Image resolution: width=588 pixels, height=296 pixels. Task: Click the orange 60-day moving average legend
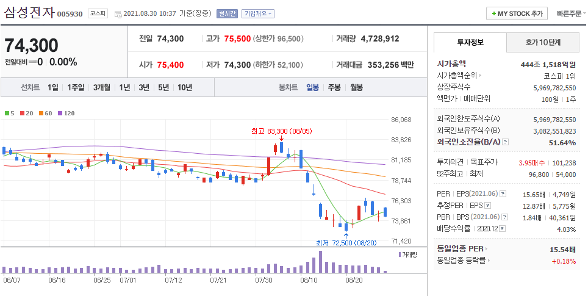click(x=45, y=114)
